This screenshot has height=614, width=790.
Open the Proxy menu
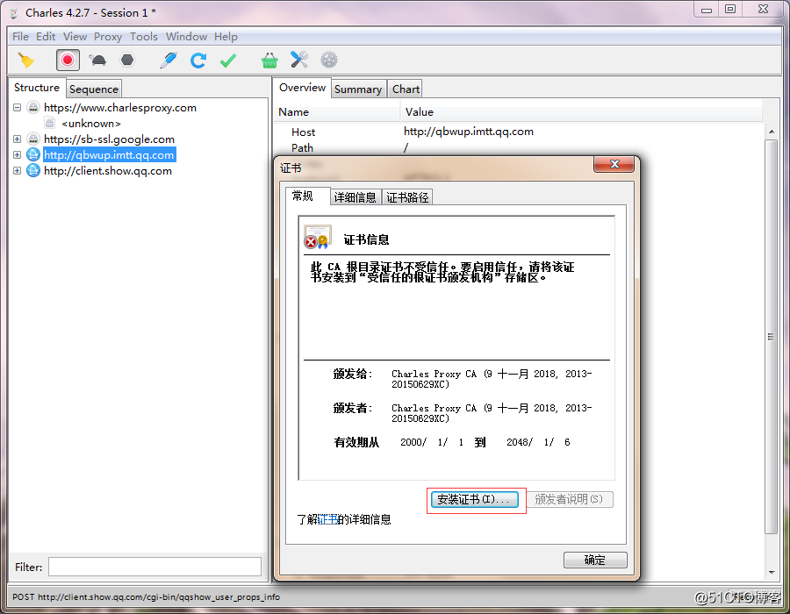tap(108, 37)
